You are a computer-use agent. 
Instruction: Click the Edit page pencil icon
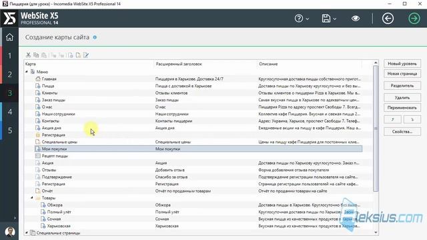(x=86, y=55)
